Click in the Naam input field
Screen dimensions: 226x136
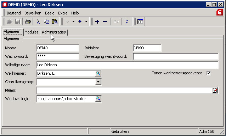(58, 48)
